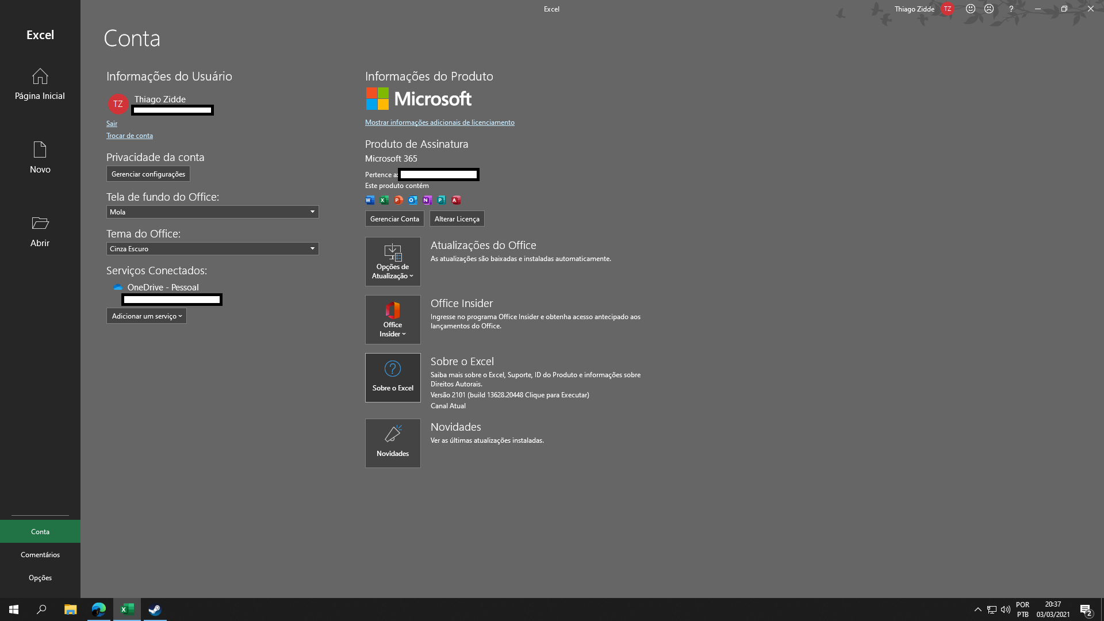
Task: Send a frown feedback face icon
Action: (x=989, y=9)
